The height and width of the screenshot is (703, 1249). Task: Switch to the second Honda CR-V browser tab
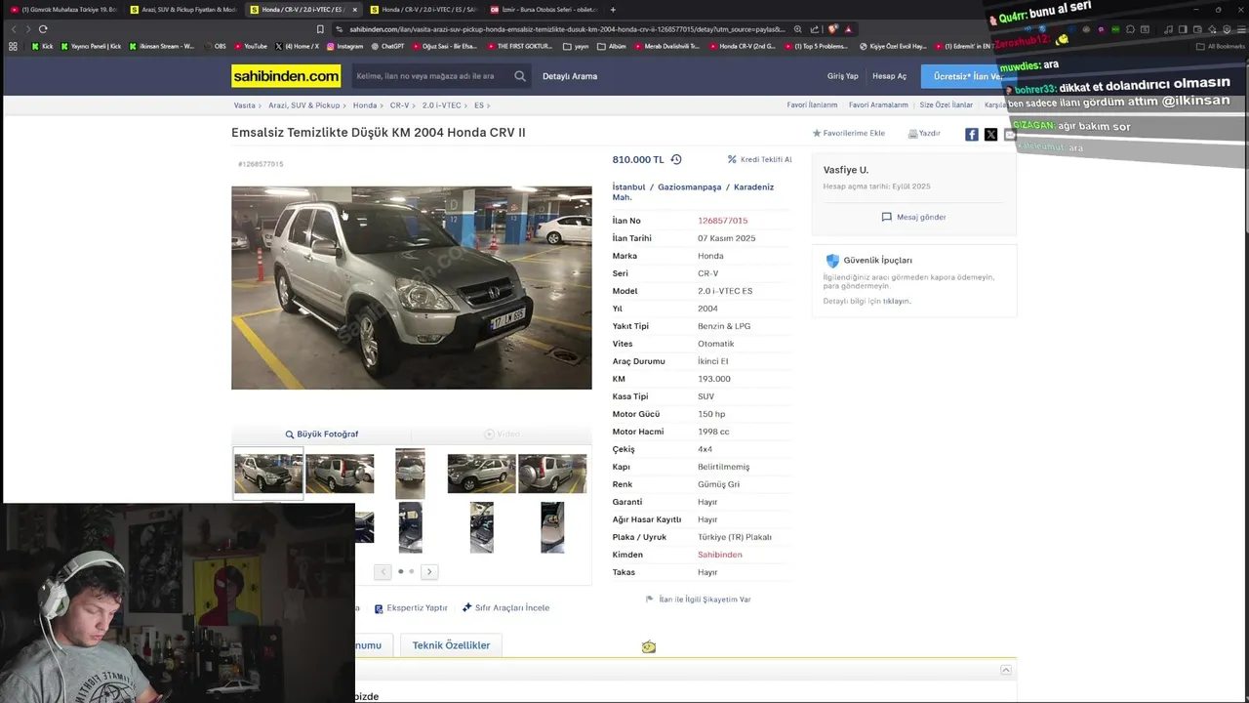point(423,10)
